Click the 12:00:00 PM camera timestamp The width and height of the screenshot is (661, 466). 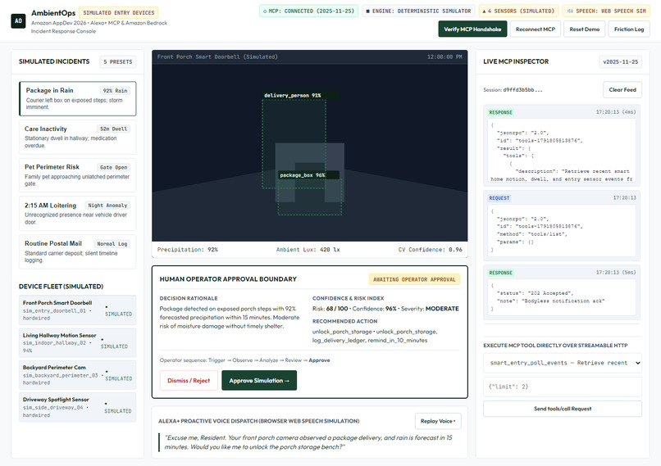(x=444, y=57)
